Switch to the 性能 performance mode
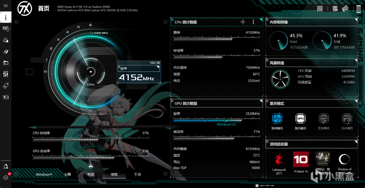This screenshot has height=188, width=365. click(91, 175)
